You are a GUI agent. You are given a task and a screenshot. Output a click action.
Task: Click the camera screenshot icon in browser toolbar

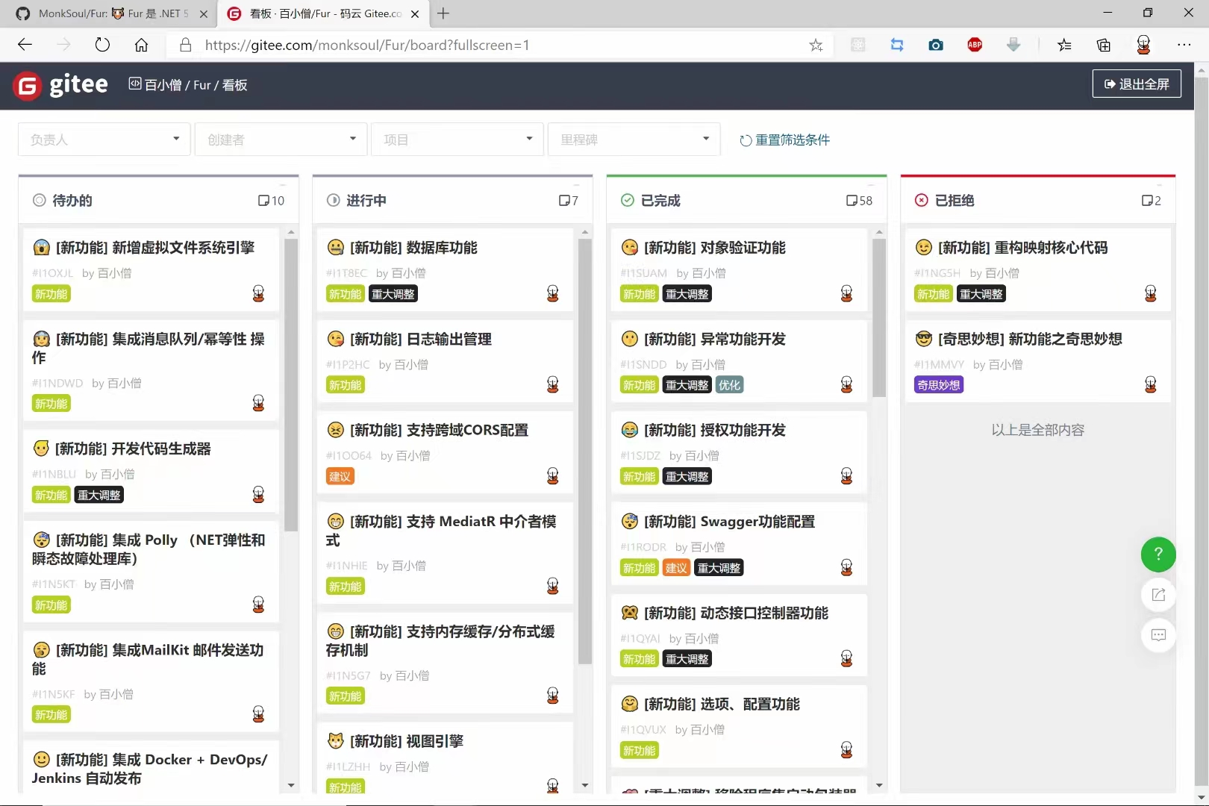coord(935,45)
